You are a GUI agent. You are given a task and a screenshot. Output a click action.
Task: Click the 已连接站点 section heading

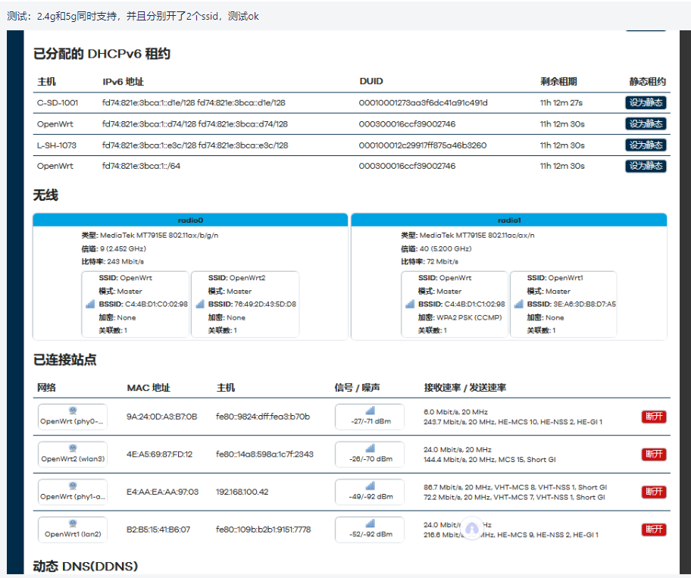tap(65, 360)
